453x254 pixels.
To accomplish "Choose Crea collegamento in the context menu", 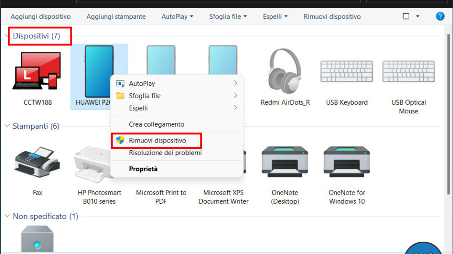I will (177, 124).
